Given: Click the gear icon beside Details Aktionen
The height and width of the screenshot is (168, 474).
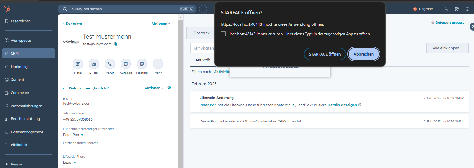Looking at the screenshot, I should 169,88.
